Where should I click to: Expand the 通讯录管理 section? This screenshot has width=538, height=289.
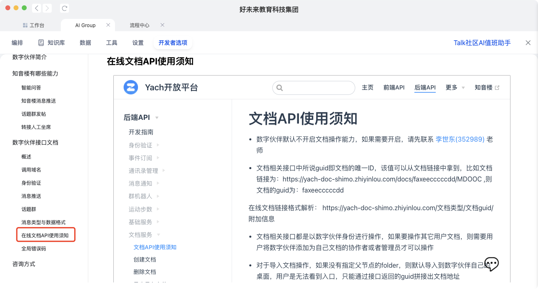point(147,171)
